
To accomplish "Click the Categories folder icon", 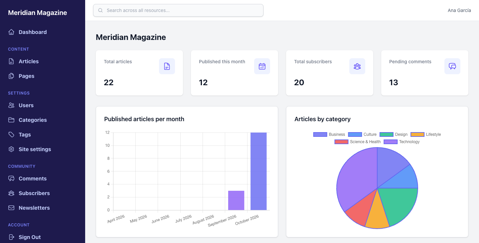I will (11, 120).
